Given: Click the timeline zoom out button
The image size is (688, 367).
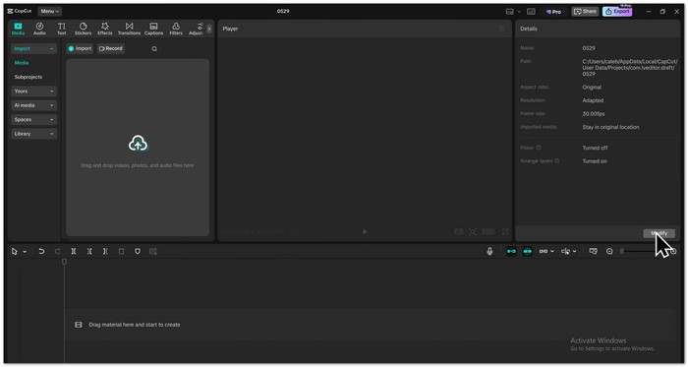Looking at the screenshot, I should 609,252.
